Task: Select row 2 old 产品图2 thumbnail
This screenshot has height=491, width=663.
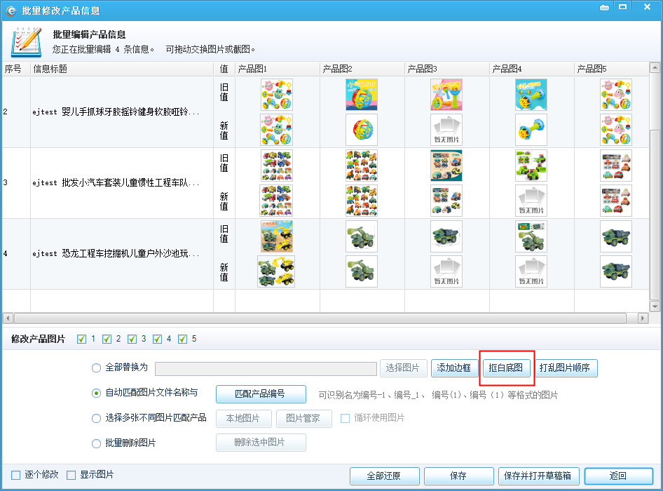Action: (361, 95)
